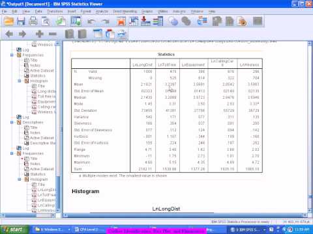Image resolution: width=313 pixels, height=234 pixels.
Task: Select the Toll free outline item
Action: pyautogui.click(x=46, y=96)
